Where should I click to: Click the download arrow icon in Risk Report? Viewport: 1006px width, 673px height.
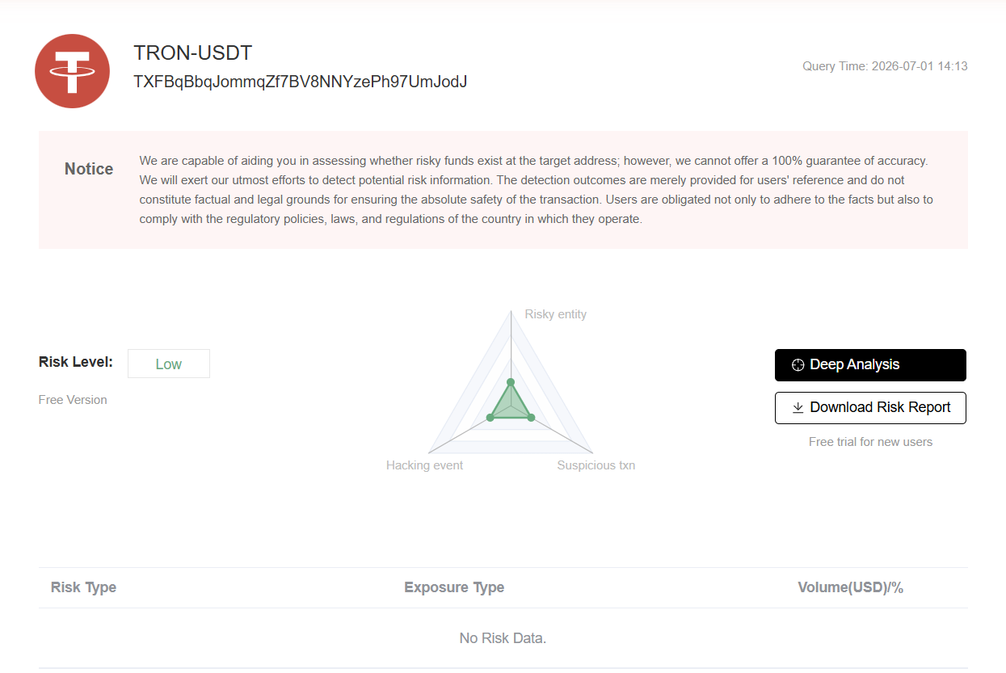pos(798,408)
